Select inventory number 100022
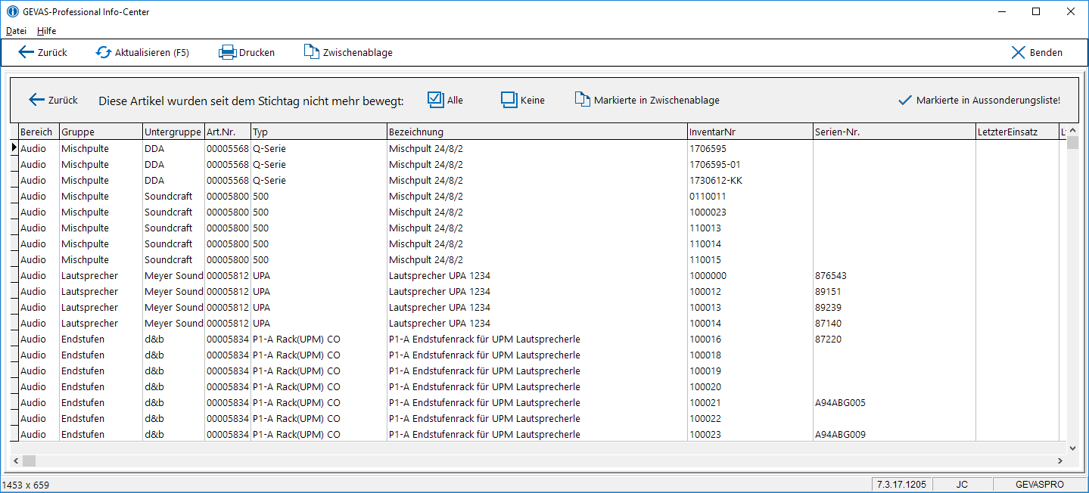The height and width of the screenshot is (493, 1089). (705, 419)
